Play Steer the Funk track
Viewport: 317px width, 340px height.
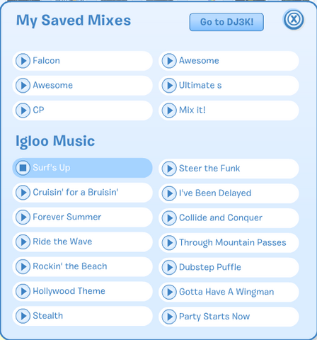pyautogui.click(x=169, y=169)
